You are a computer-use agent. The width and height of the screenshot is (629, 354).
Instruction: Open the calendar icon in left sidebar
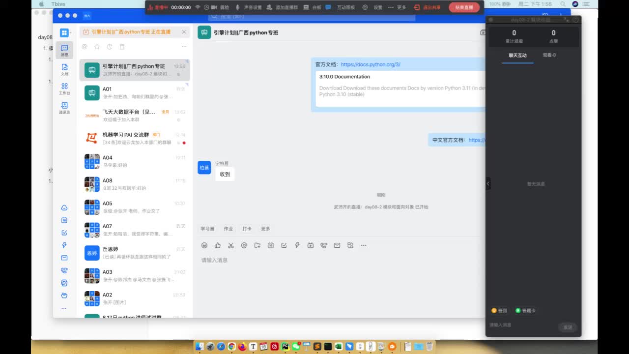(64, 220)
